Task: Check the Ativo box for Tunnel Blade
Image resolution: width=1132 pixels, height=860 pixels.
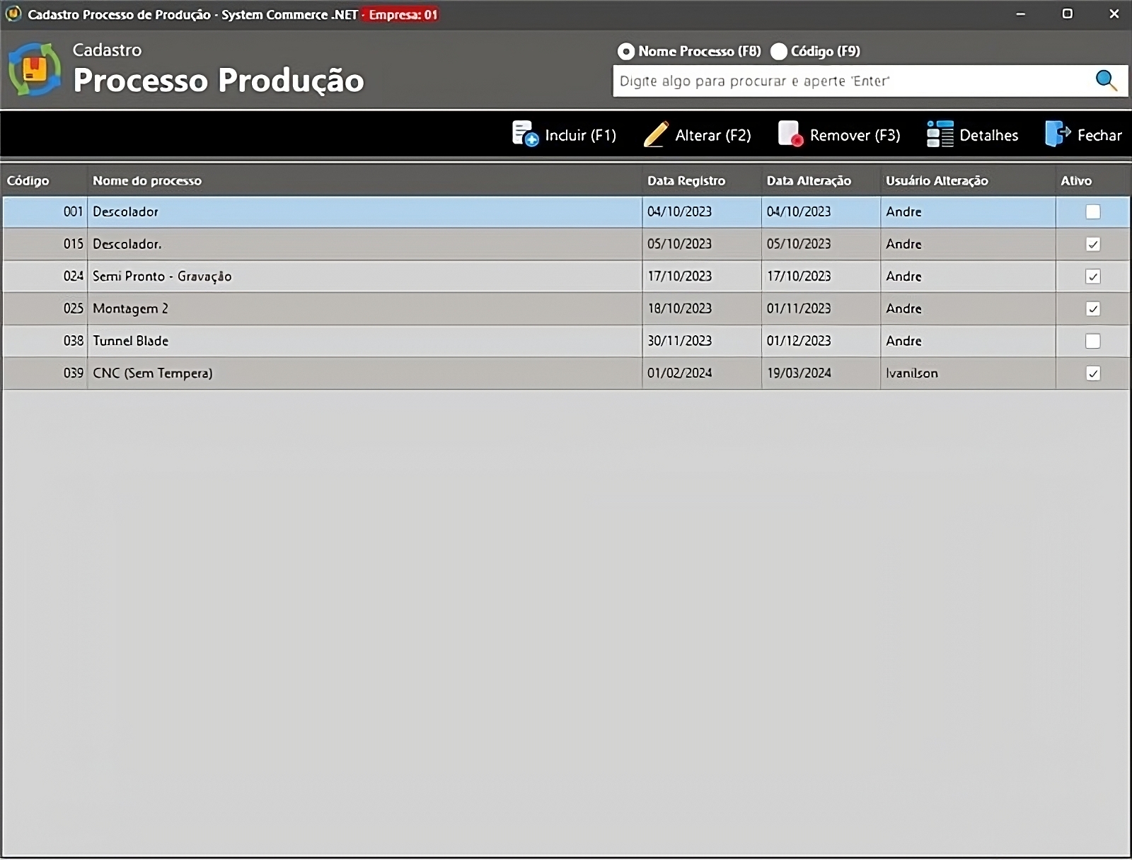Action: click(1093, 341)
